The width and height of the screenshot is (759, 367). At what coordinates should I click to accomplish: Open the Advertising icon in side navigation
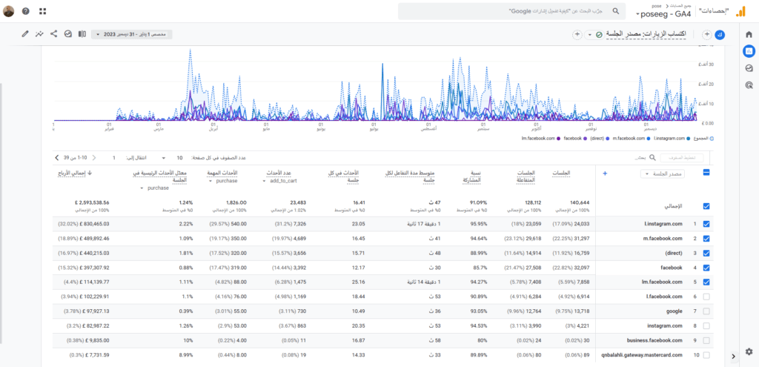click(x=749, y=85)
